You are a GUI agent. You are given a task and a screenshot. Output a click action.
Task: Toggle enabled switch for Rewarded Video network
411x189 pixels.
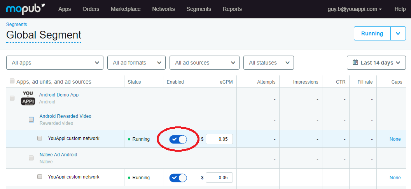click(x=178, y=139)
